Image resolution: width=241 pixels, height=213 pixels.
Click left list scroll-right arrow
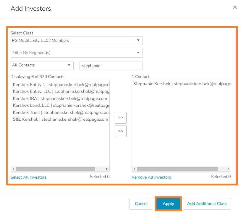click(x=107, y=169)
